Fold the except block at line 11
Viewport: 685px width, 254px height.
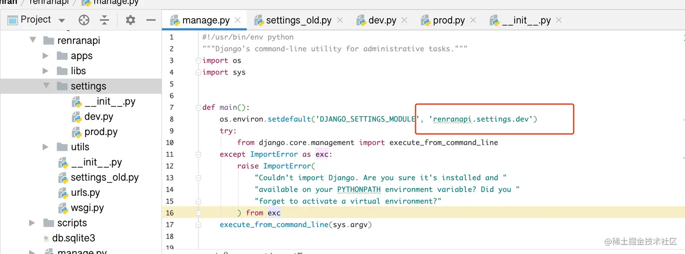point(198,155)
